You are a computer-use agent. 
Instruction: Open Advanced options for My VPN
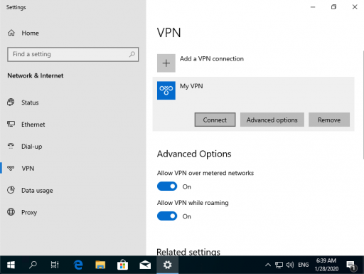pyautogui.click(x=272, y=120)
